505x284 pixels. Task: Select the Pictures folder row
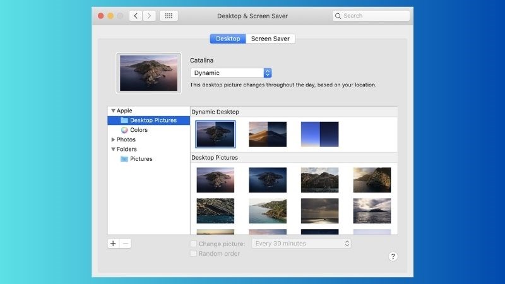[149, 159]
